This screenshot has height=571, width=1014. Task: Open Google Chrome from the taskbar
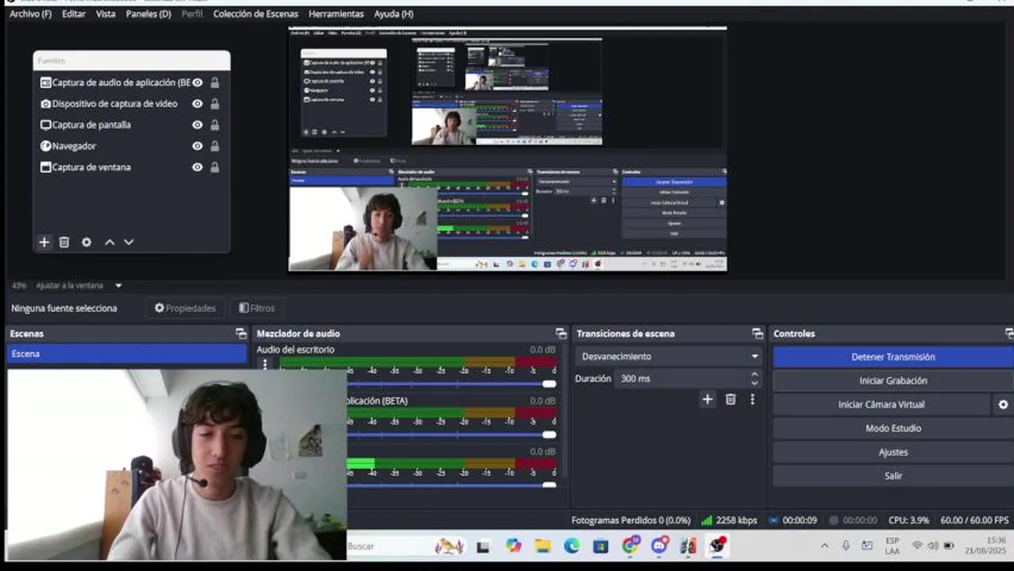click(631, 546)
